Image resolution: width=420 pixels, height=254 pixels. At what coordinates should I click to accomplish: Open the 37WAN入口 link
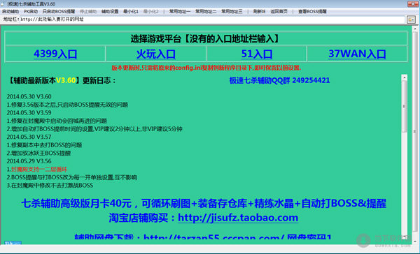[357, 54]
